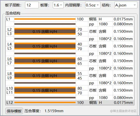Click the L1 residual copper value 100

point(80,19)
